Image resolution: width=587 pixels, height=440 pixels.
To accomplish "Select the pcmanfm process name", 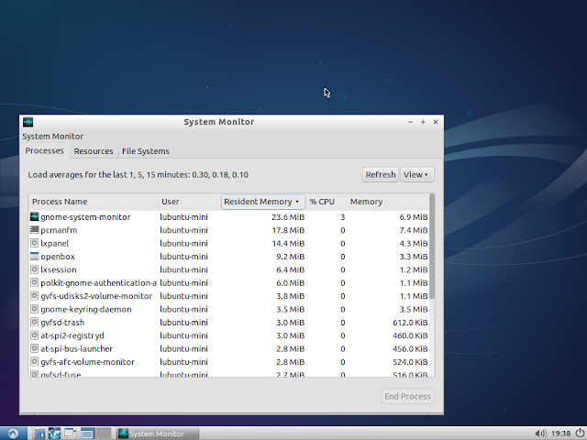I will coord(59,230).
